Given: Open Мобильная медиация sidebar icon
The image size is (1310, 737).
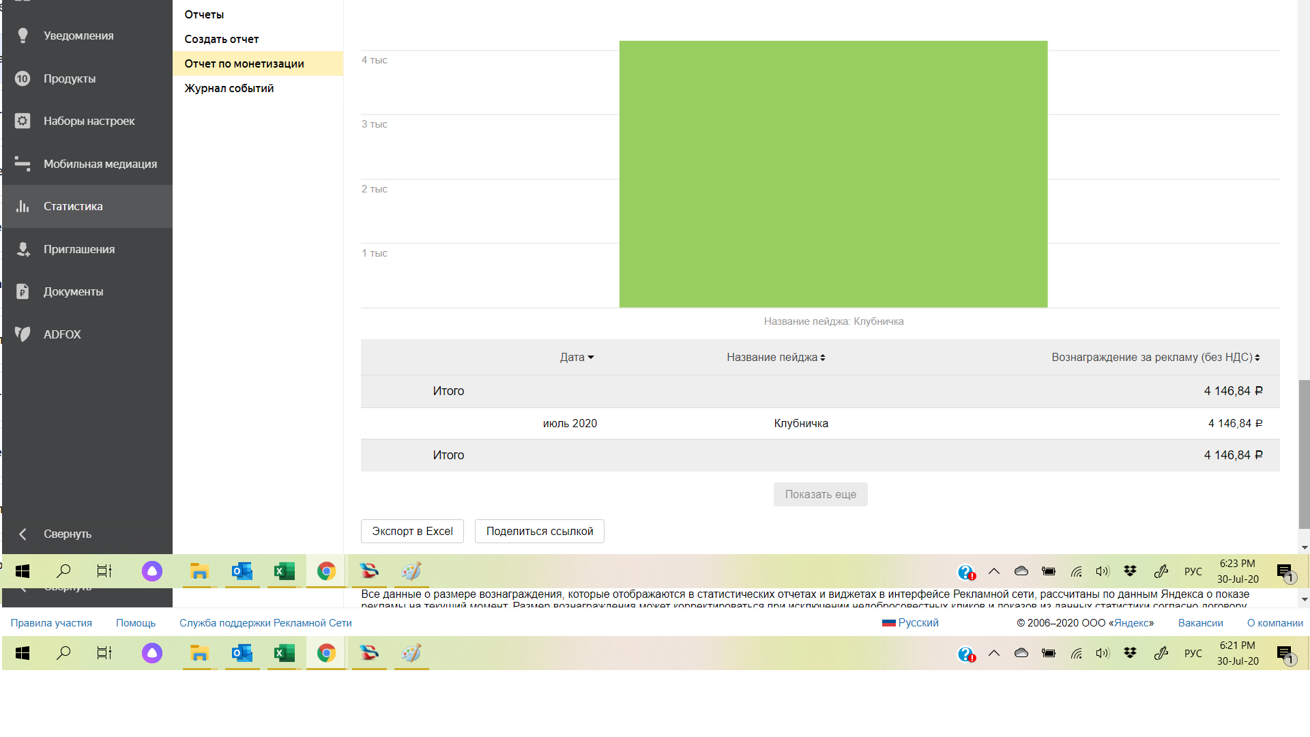Looking at the screenshot, I should pyautogui.click(x=23, y=164).
